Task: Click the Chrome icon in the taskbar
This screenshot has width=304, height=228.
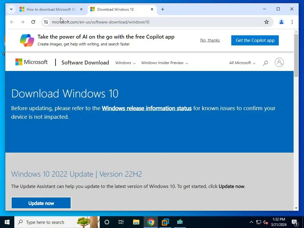Action: pos(151,222)
